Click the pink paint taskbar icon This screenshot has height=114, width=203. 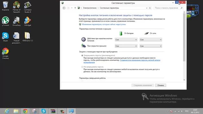35,111
